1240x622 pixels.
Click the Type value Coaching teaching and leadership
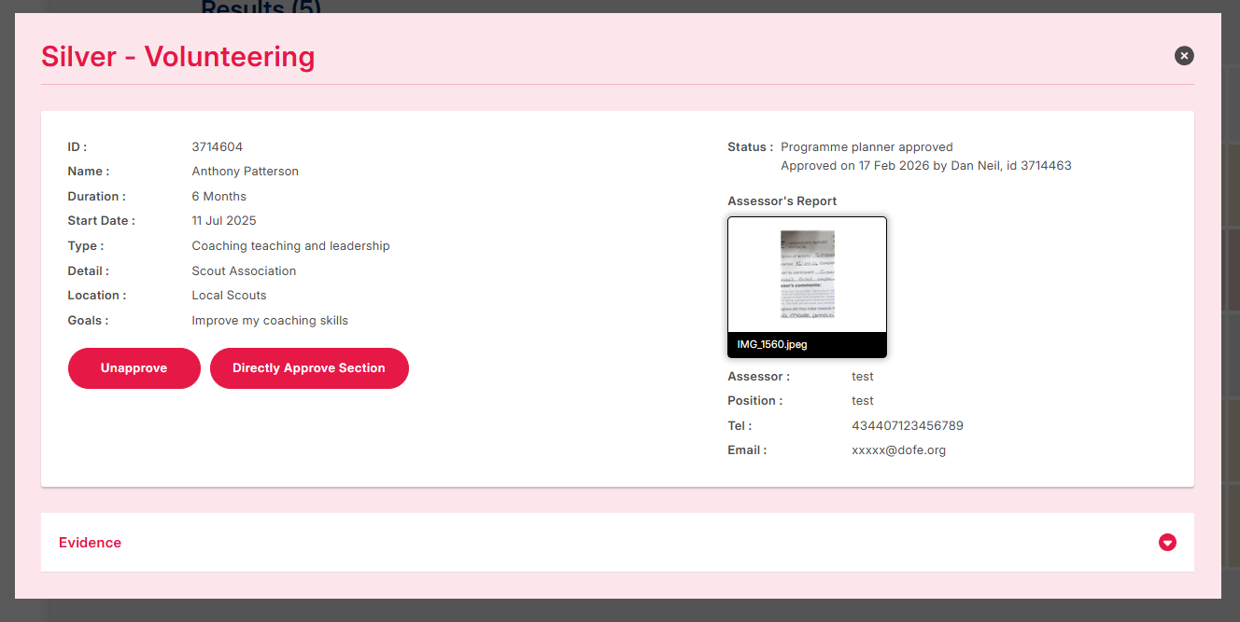290,246
